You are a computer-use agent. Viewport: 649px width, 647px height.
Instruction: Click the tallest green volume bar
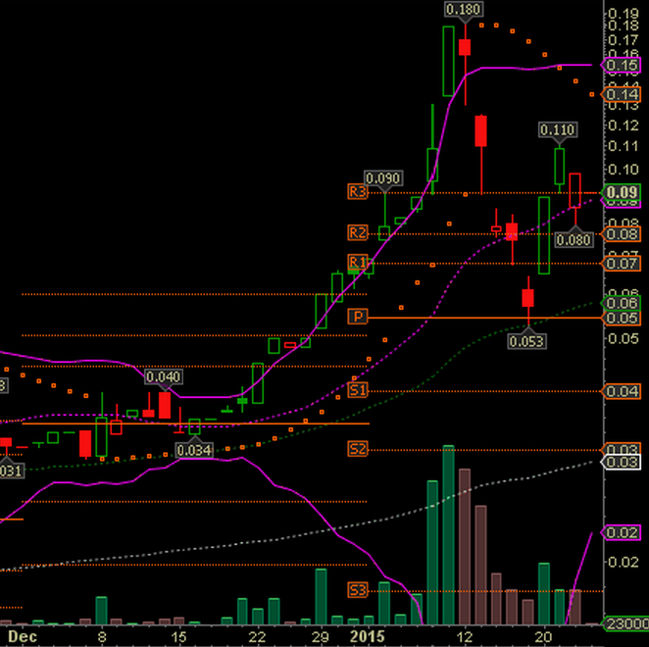[448, 535]
